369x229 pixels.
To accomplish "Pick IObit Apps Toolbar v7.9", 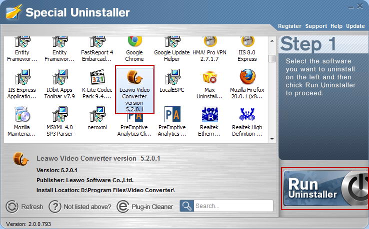I will coord(59,84).
